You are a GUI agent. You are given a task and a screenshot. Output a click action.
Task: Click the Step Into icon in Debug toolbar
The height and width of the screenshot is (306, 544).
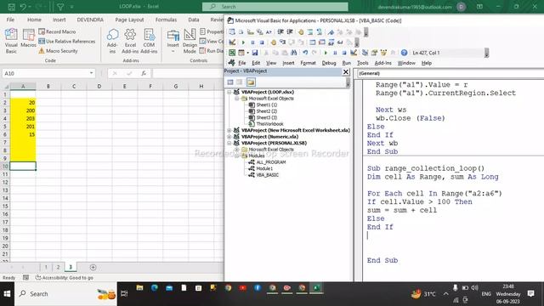pos(283,42)
